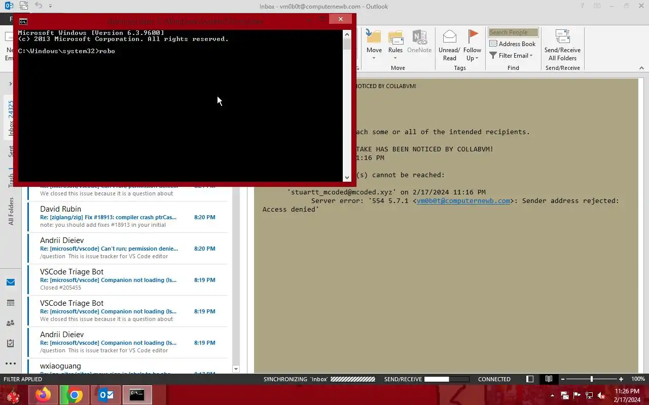The height and width of the screenshot is (405, 649).
Task: Switch to Calendar view in navigation bar
Action: pyautogui.click(x=10, y=303)
